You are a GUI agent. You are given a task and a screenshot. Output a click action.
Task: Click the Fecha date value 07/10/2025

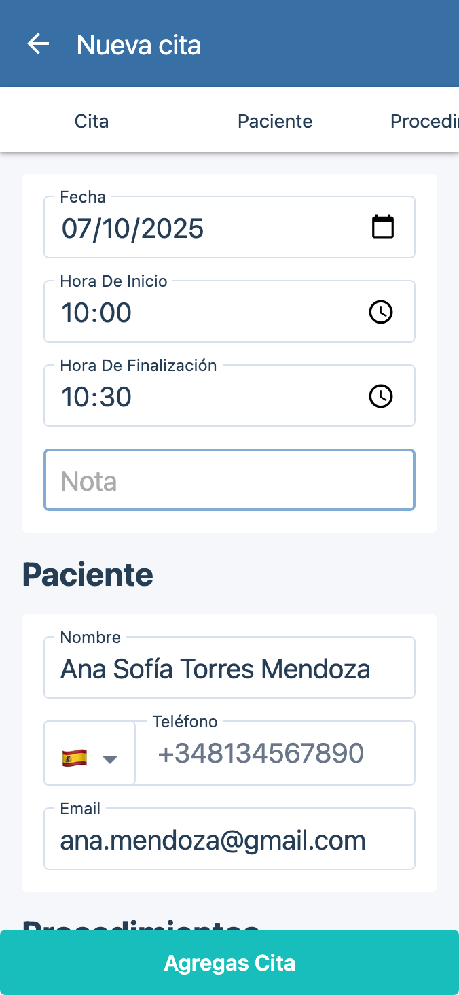click(x=133, y=228)
